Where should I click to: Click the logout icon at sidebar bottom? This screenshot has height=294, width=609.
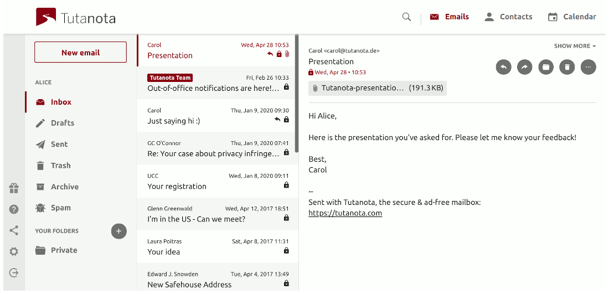[x=14, y=272]
